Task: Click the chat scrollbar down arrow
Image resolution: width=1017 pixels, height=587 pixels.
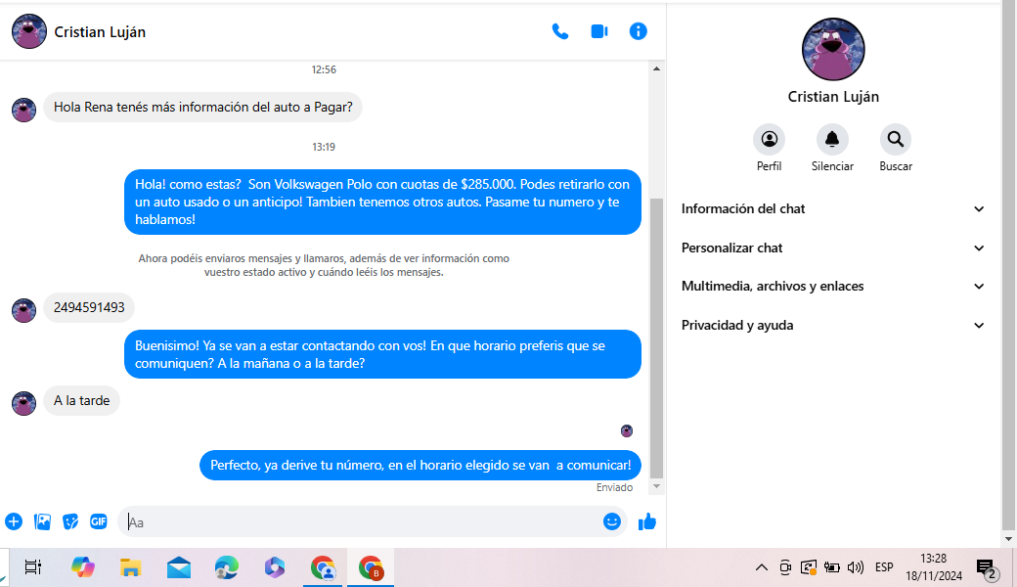Action: 657,486
